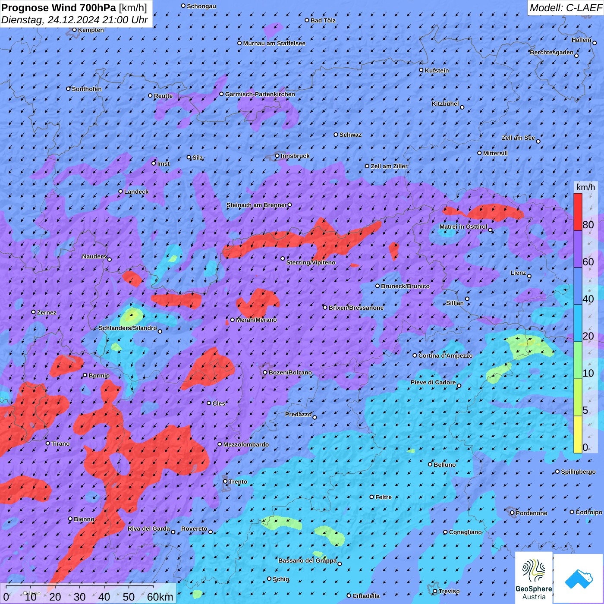Click the Bormio city marker
This screenshot has height=604, width=604.
pos(85,375)
